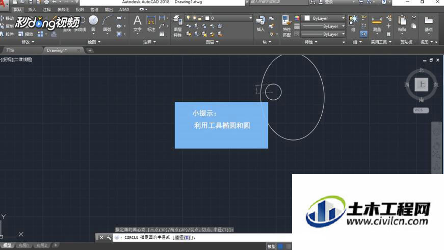444x250 pixels.
Task: Click the Save icon in quick access toolbar
Action: (x=30, y=2)
